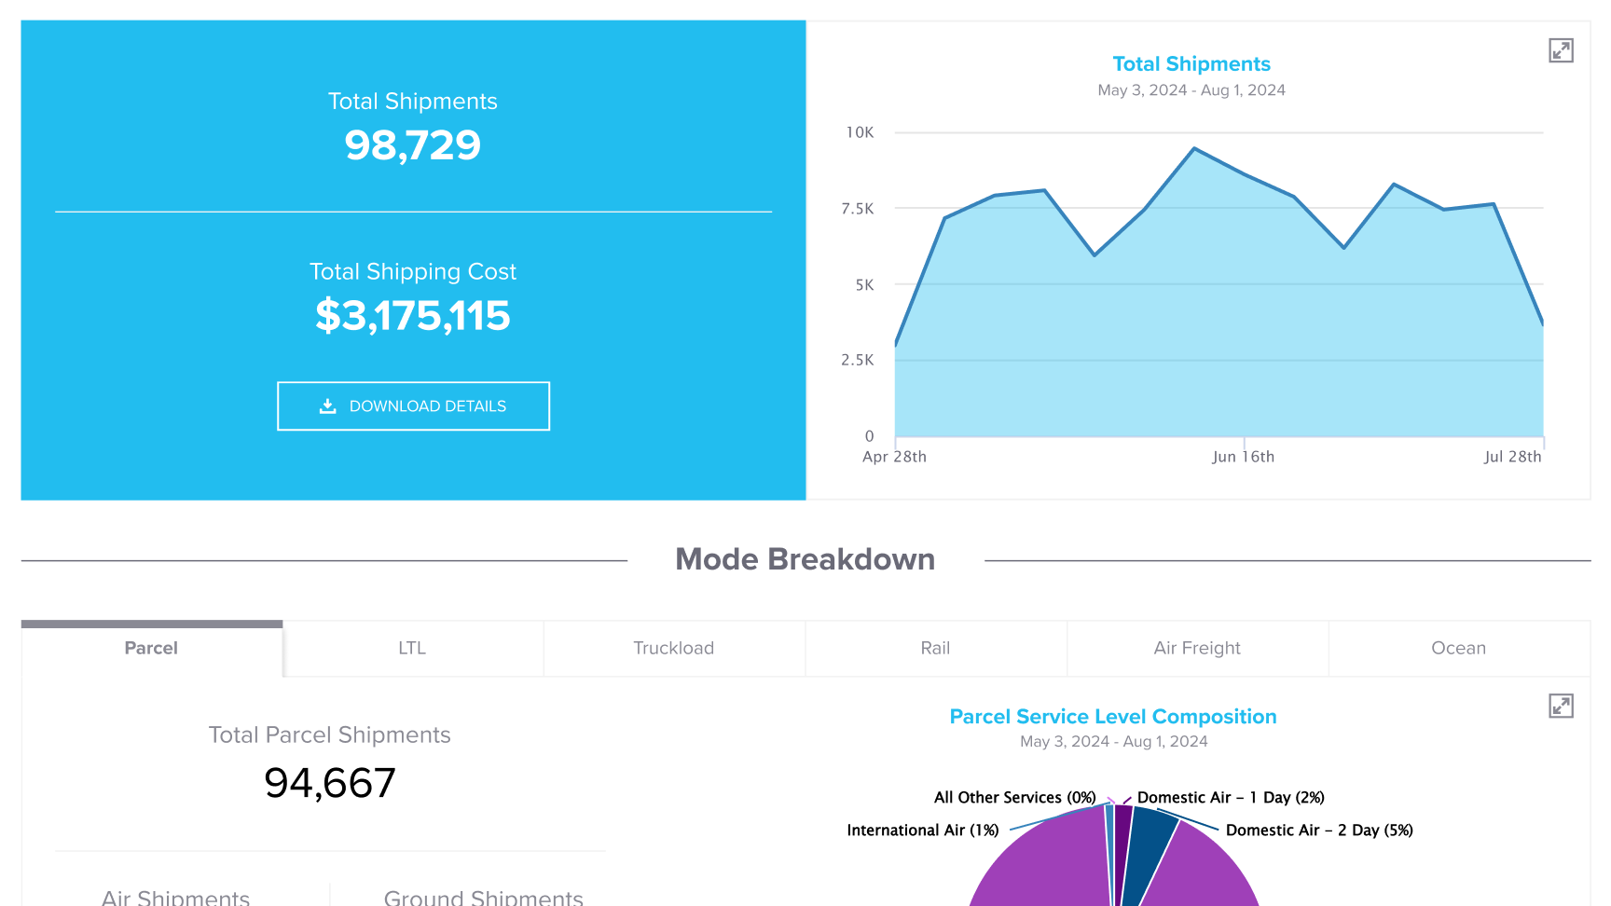Click the 98,729 total shipments value
1611x906 pixels.
(x=413, y=145)
